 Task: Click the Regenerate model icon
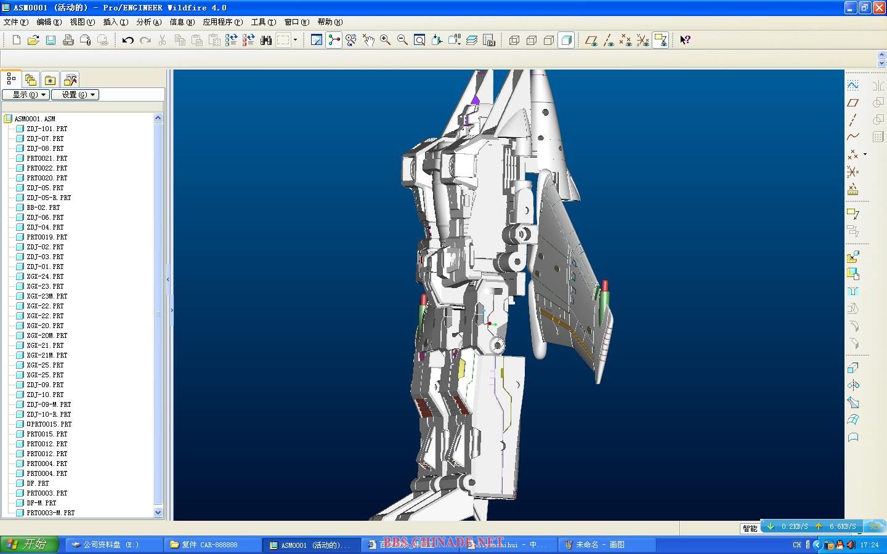click(x=231, y=40)
